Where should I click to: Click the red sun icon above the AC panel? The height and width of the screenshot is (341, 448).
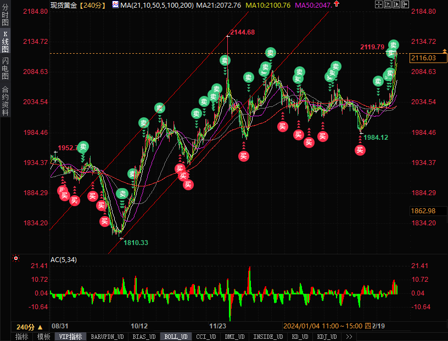coord(16,258)
